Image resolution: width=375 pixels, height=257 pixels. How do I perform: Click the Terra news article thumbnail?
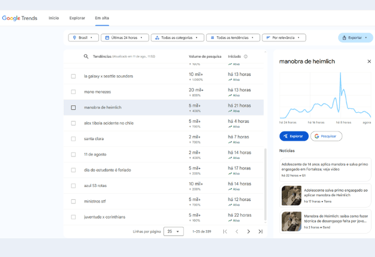pyautogui.click(x=292, y=196)
